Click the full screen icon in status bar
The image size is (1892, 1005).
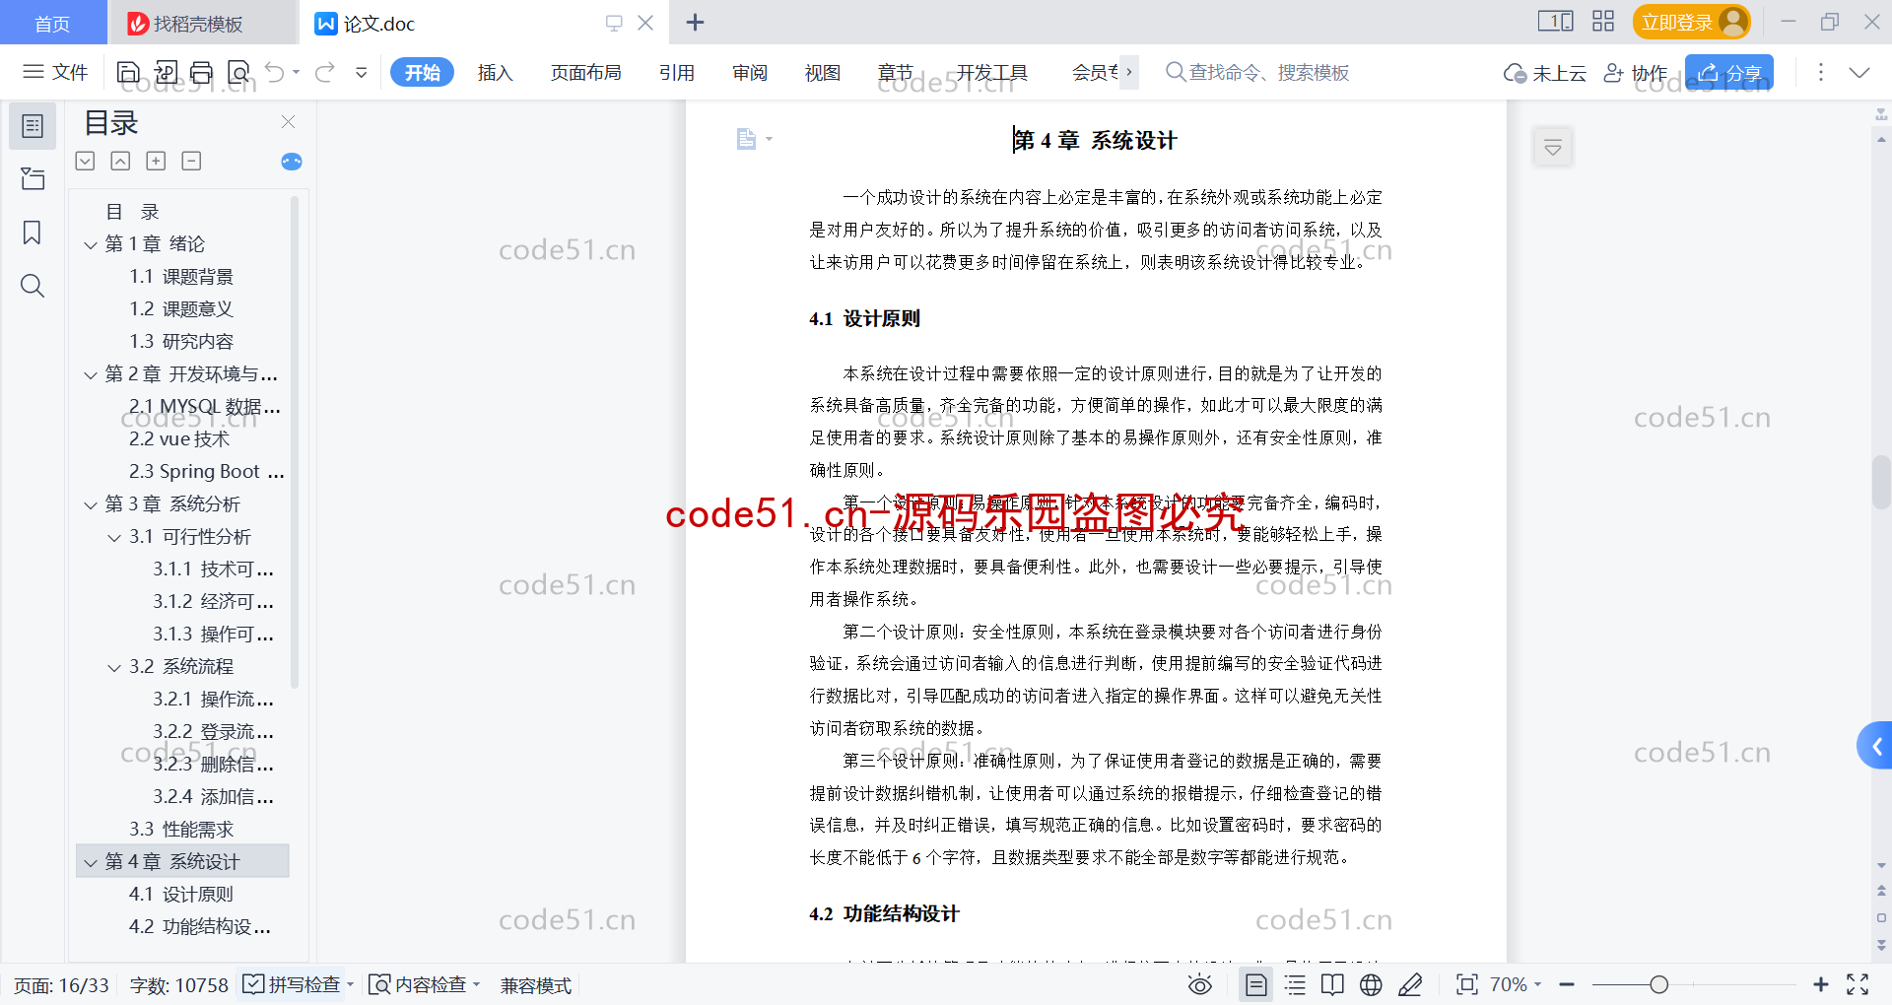(x=1858, y=984)
